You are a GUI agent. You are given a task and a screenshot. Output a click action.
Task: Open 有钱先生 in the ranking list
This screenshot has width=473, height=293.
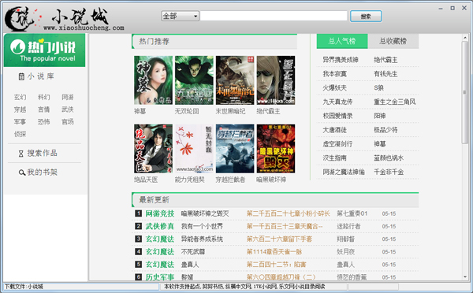tap(385, 74)
